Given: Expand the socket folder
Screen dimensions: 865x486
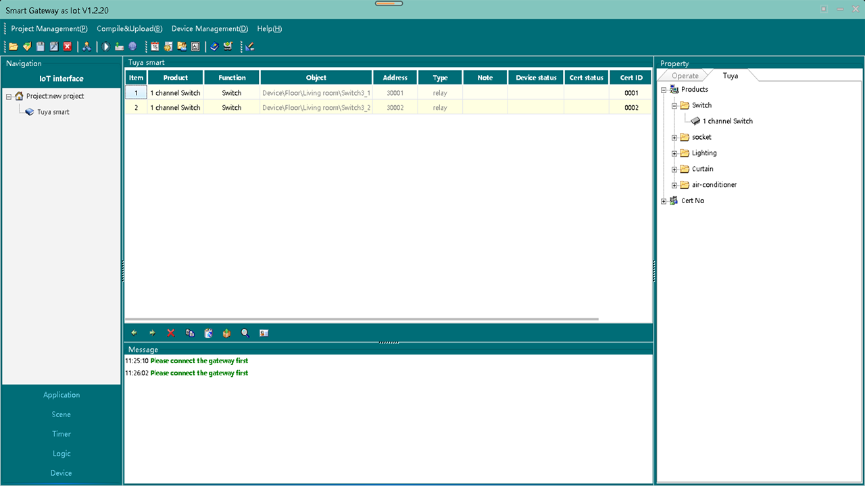Looking at the screenshot, I should (674, 138).
